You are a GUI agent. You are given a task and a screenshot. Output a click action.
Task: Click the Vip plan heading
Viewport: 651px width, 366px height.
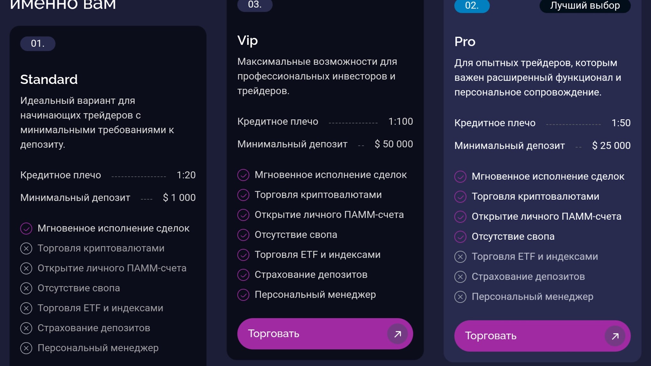click(248, 41)
